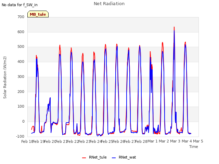Click the 700 y-axis tick label

(x=21, y=17)
